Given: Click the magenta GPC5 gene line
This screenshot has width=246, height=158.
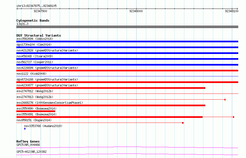Looking at the screenshot, I should (x=127, y=147).
